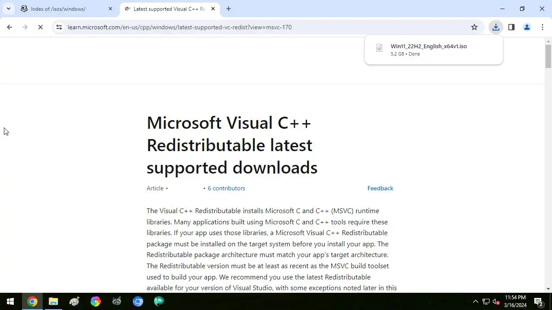Open the raccoon icon taskbar app
This screenshot has width=552, height=310.
click(x=117, y=301)
